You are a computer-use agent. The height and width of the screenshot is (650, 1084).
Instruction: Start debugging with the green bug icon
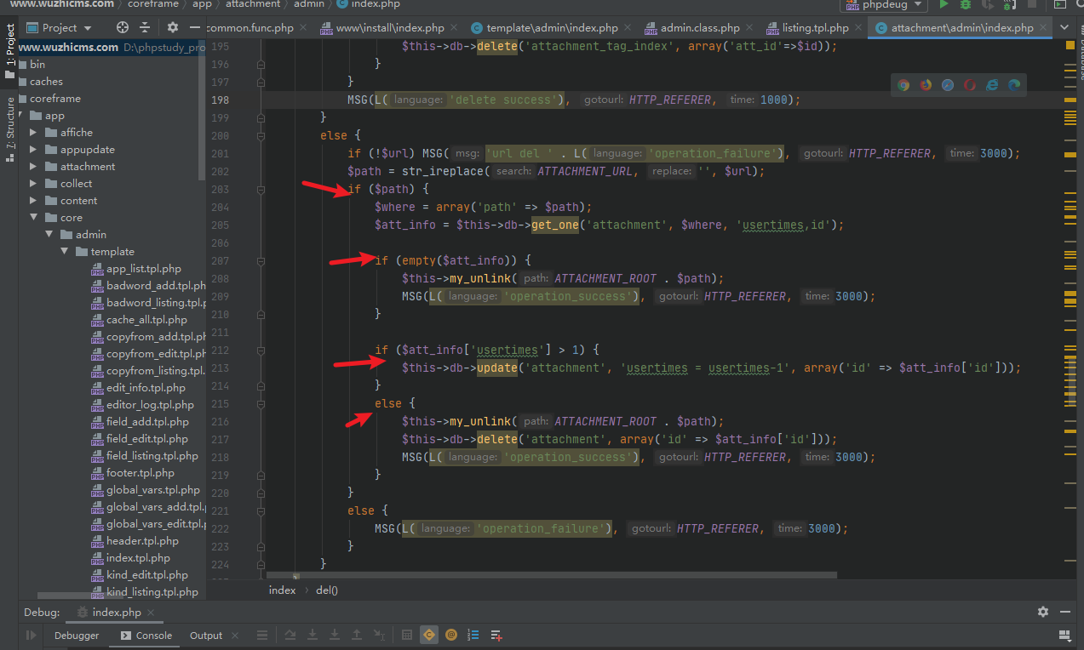coord(965,4)
